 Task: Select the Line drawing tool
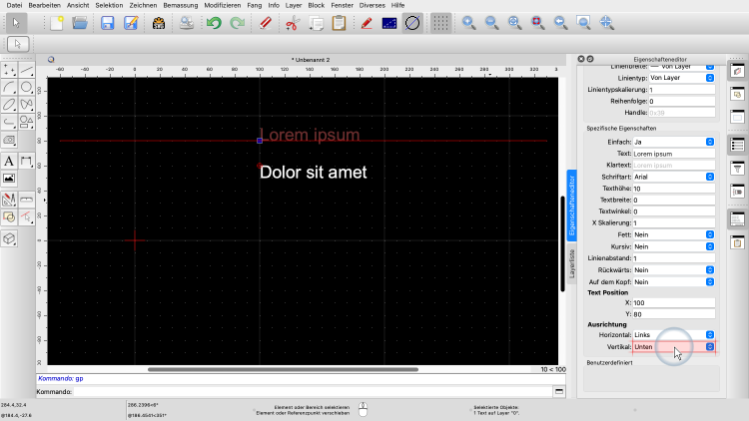coord(27,70)
